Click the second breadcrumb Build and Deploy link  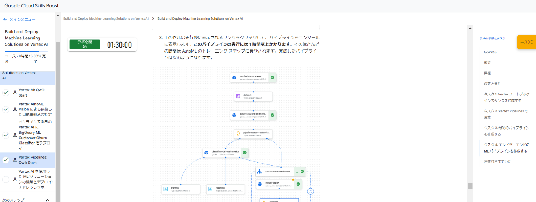[x=200, y=18]
